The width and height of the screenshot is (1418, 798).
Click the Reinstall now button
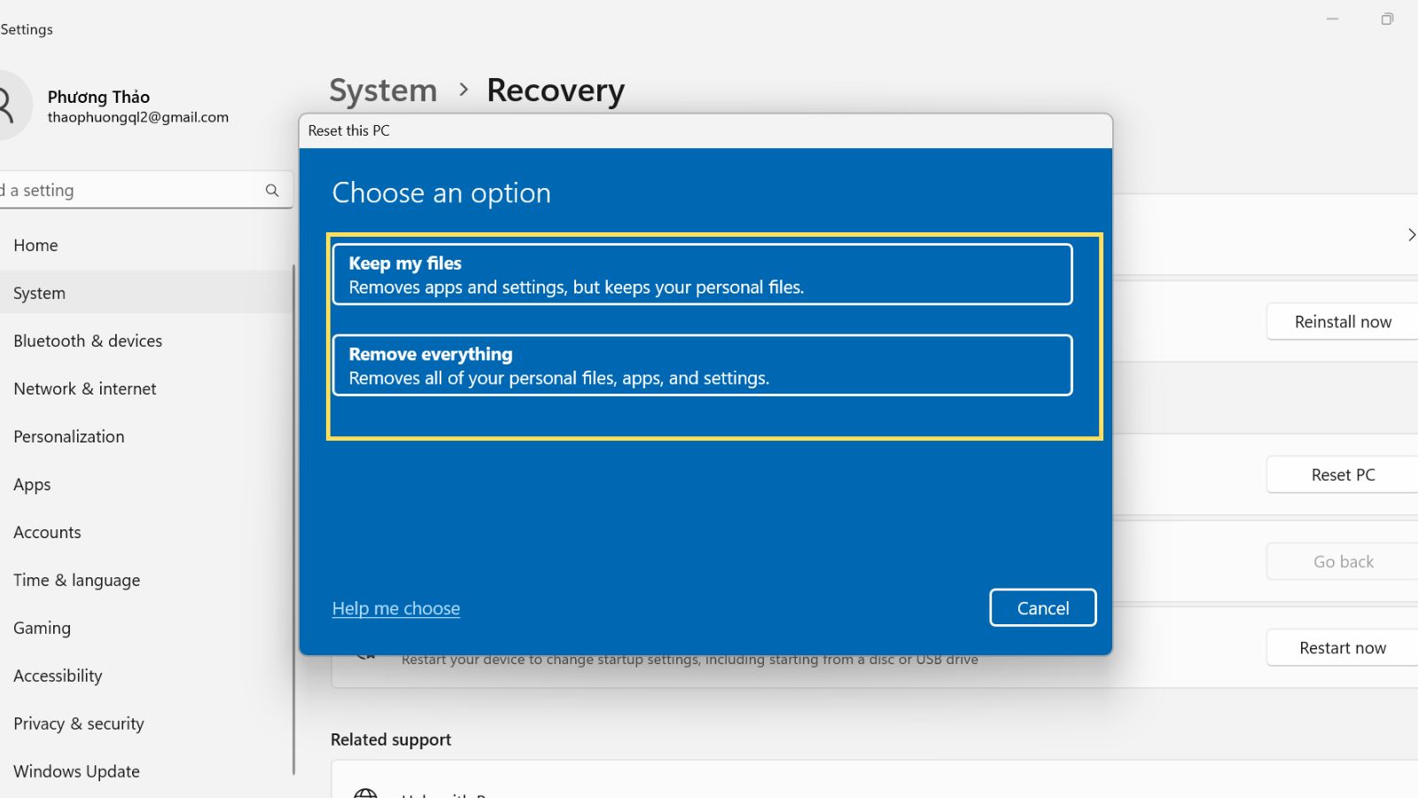click(1341, 321)
